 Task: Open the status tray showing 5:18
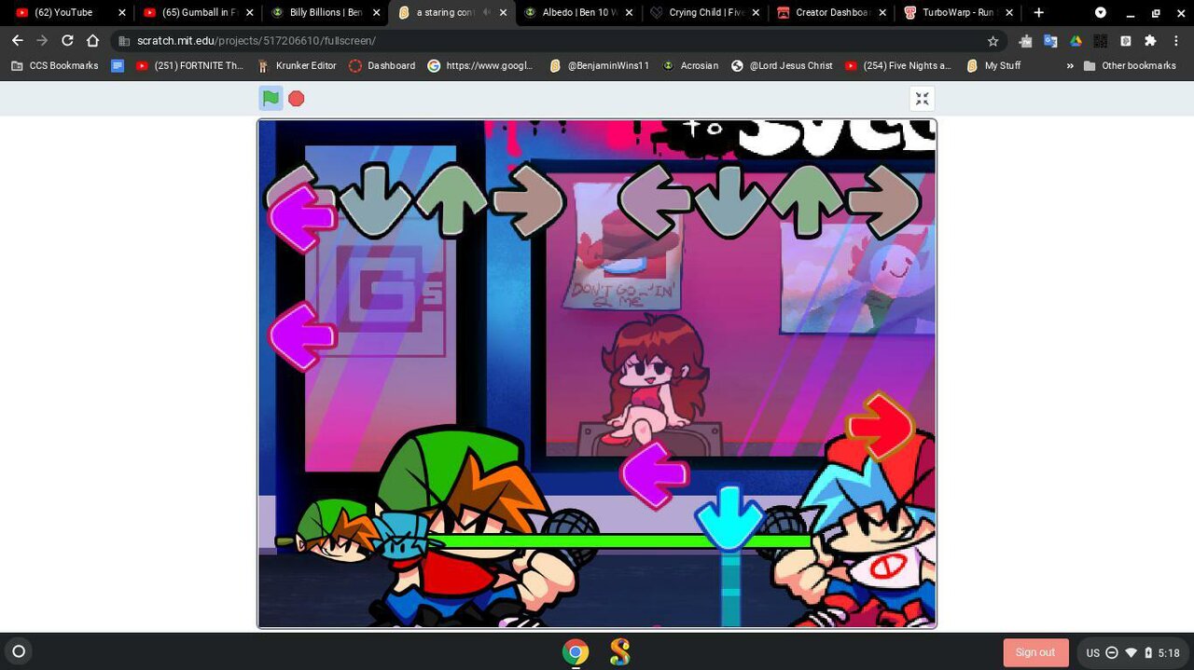[x=1132, y=652]
